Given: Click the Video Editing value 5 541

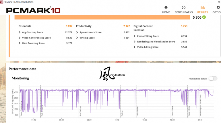Looking at the screenshot, I should pyautogui.click(x=184, y=47).
